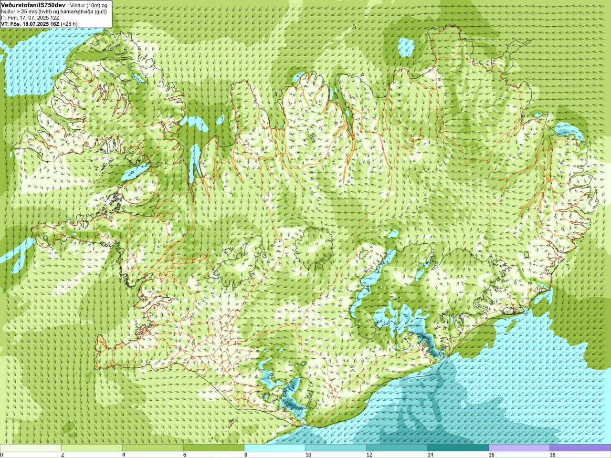
Task: Select the 2–4 m/s light green legend swatch
Action: tap(92, 448)
